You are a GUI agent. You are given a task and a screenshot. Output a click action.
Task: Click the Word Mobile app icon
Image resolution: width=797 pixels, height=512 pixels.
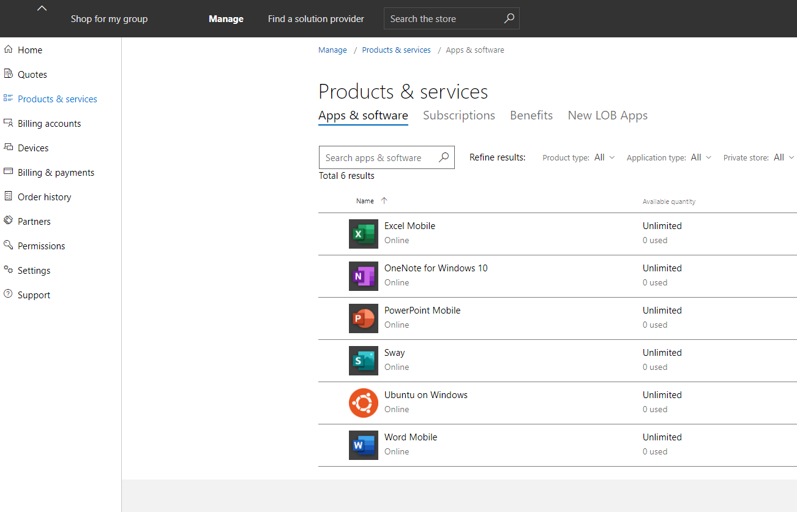point(364,445)
